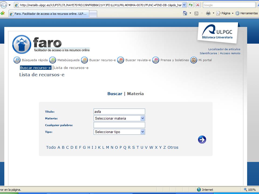Click the Metabúsqueda text link
The height and width of the screenshot is (194, 259).
68,60
